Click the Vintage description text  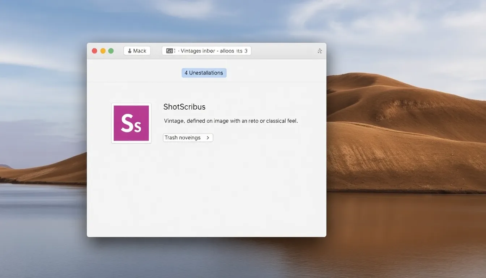click(231, 121)
